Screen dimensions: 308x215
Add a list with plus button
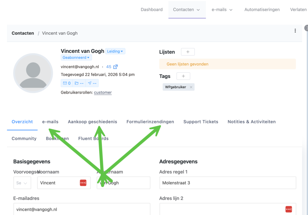pos(188,52)
